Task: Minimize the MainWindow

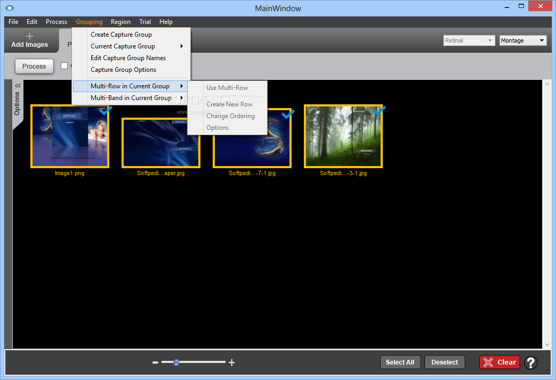Action: click(x=507, y=7)
